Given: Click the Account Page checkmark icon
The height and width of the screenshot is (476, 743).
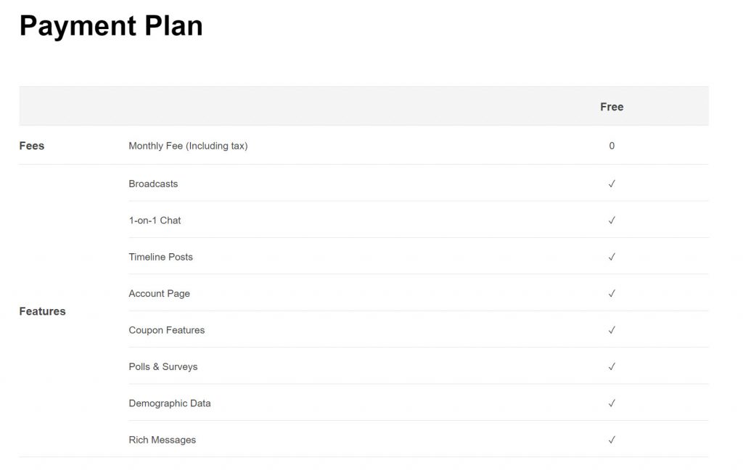Looking at the screenshot, I should coord(612,293).
